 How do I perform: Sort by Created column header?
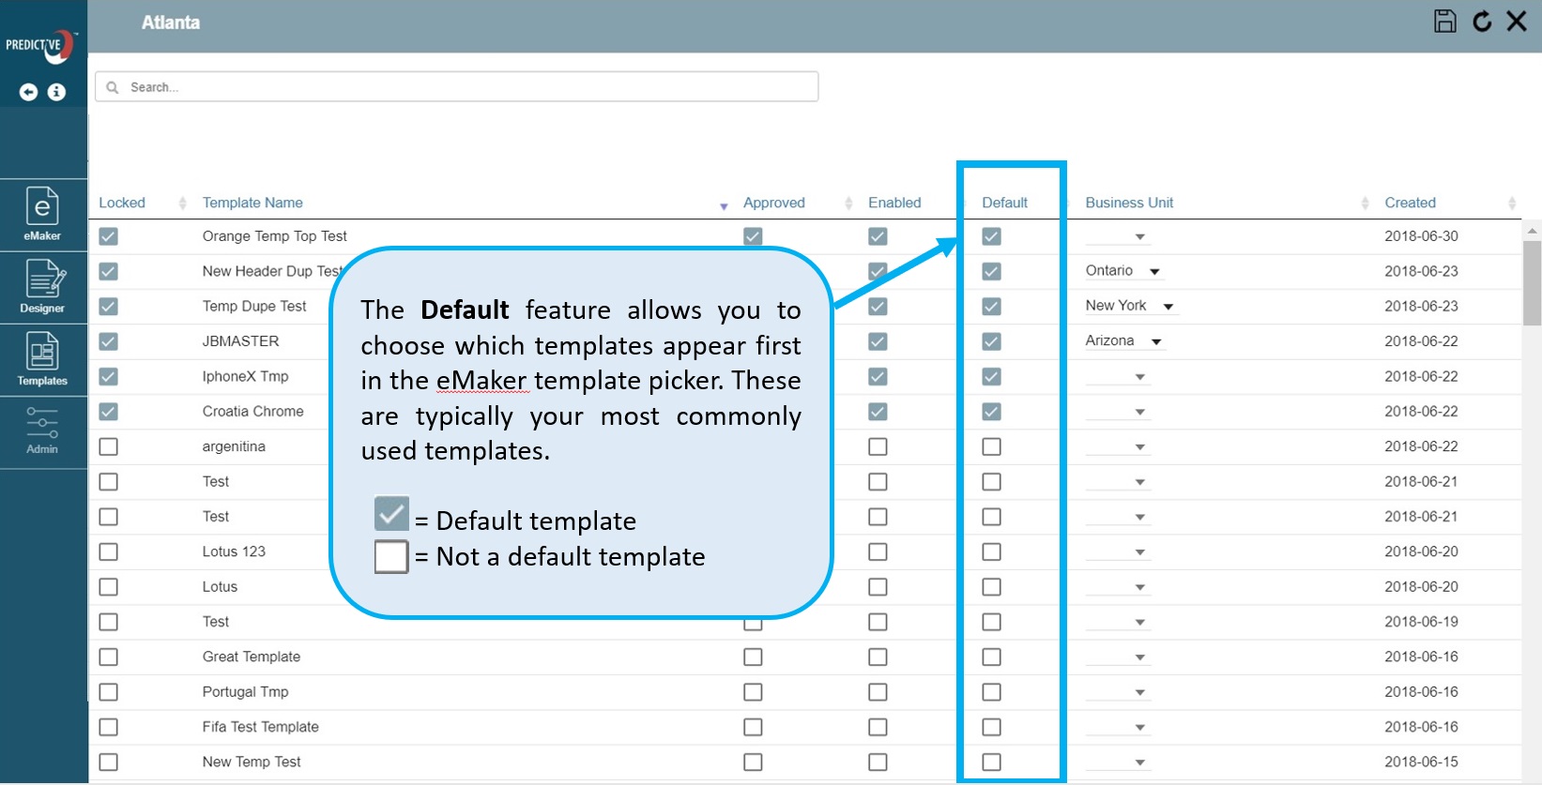(1410, 203)
